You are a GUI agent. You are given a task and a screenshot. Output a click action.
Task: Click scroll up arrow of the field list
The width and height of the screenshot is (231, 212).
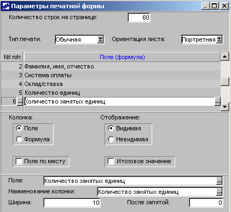tap(225, 57)
